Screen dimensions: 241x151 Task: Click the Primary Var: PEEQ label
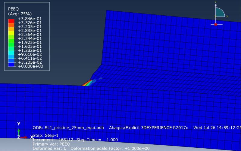(51, 144)
